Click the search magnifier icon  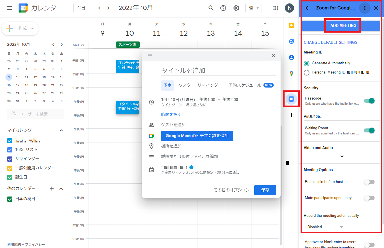tap(211, 8)
